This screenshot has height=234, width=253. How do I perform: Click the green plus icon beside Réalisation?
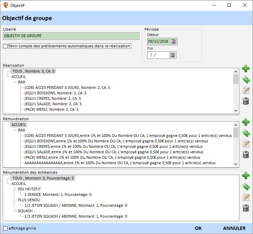(246, 68)
